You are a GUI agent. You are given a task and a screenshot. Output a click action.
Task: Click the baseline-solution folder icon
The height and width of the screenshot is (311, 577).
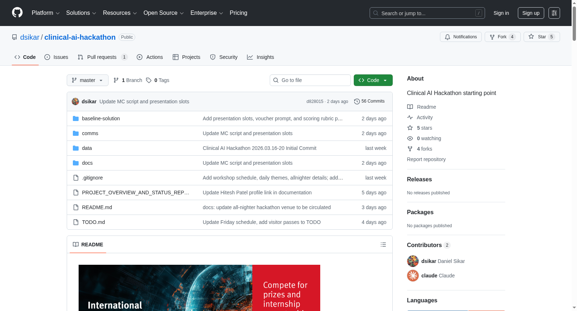click(76, 118)
